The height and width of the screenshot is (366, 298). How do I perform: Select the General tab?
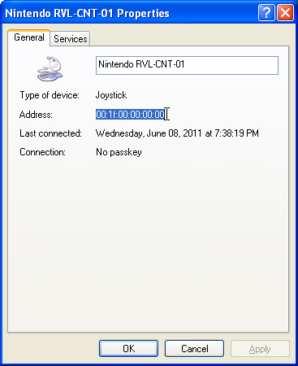coord(28,37)
